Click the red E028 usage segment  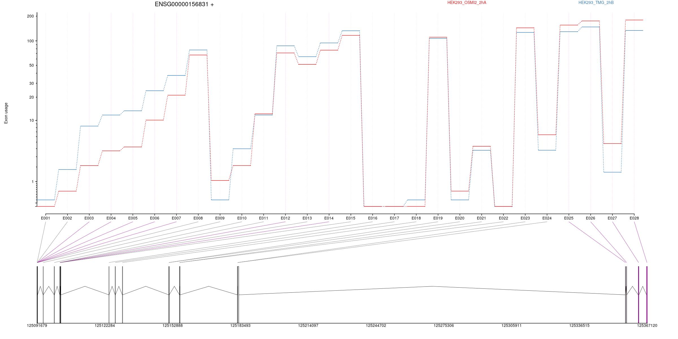(634, 20)
